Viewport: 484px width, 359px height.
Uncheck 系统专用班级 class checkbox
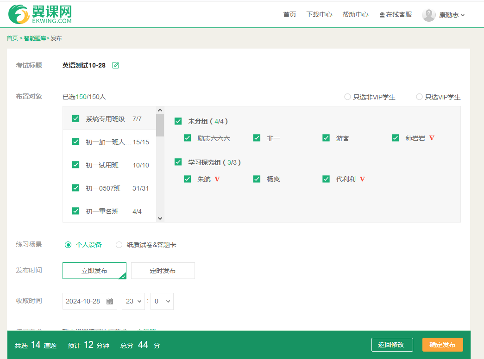click(75, 118)
